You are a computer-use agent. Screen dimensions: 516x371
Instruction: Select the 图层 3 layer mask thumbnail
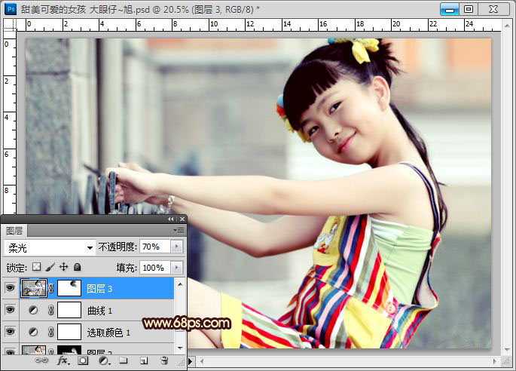[x=70, y=288]
